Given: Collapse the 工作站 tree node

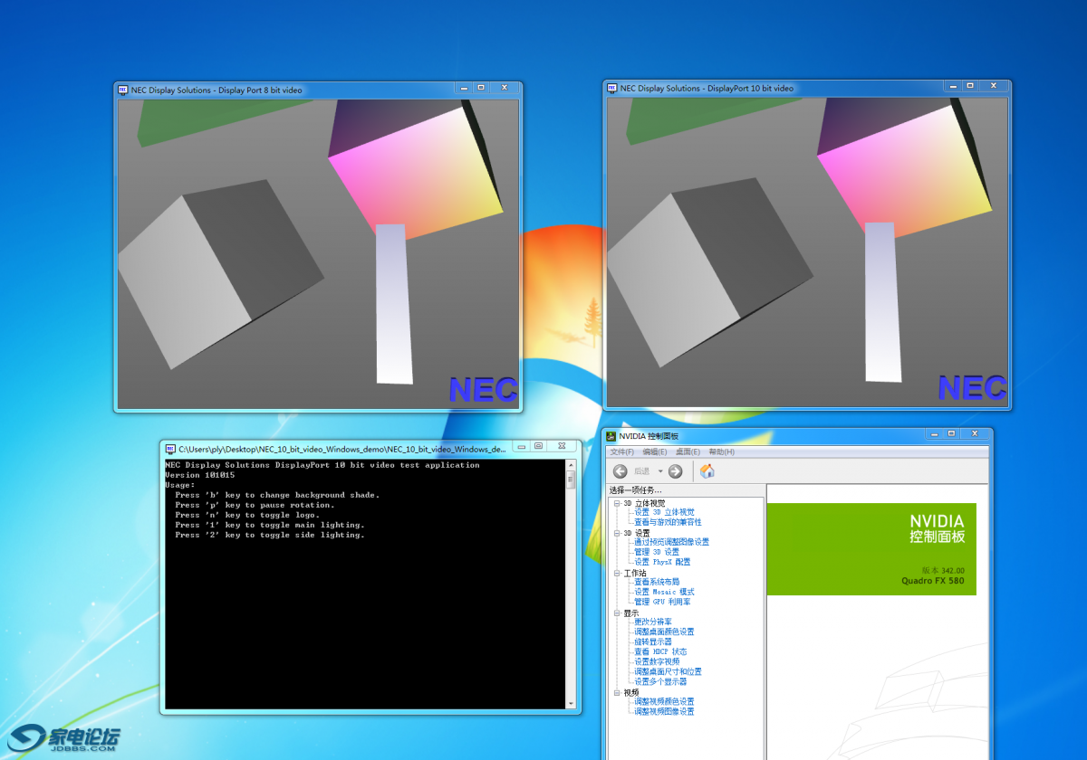Looking at the screenshot, I should tap(617, 573).
